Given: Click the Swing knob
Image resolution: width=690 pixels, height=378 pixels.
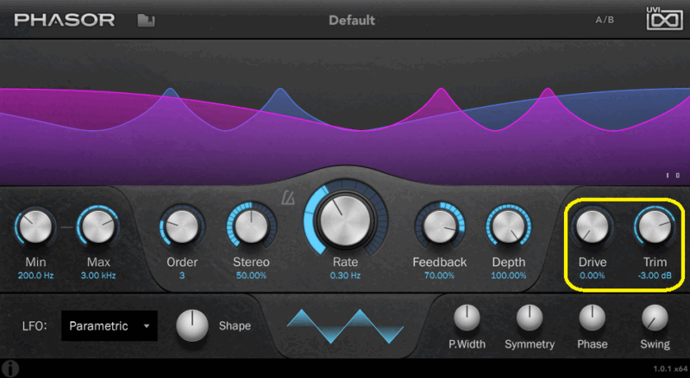Looking at the screenshot, I should tap(655, 318).
